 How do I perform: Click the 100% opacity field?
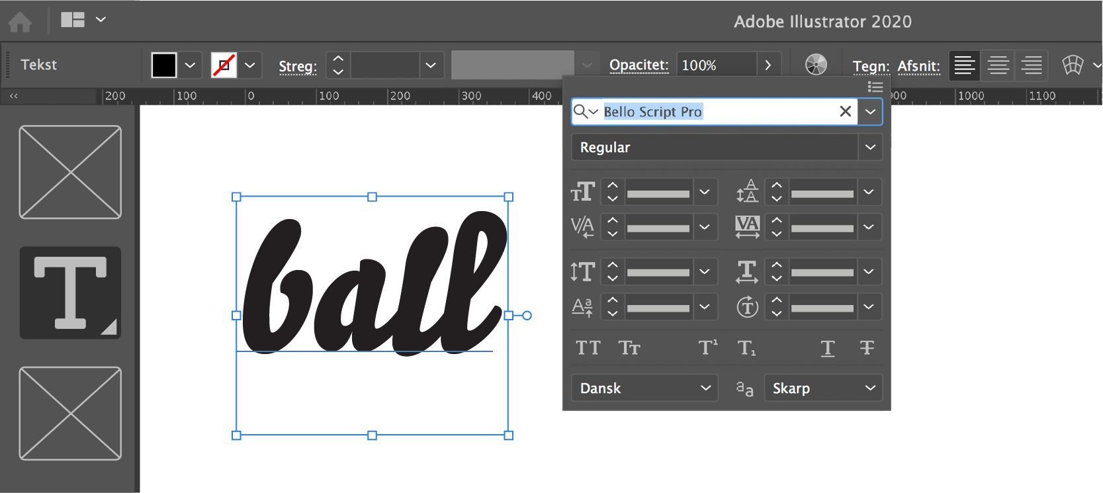click(716, 66)
